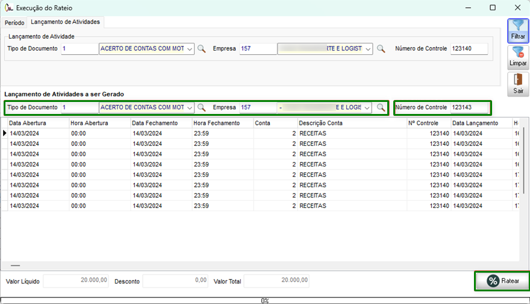Open Empresa search in Lançamento de Atividade section

coord(381,49)
